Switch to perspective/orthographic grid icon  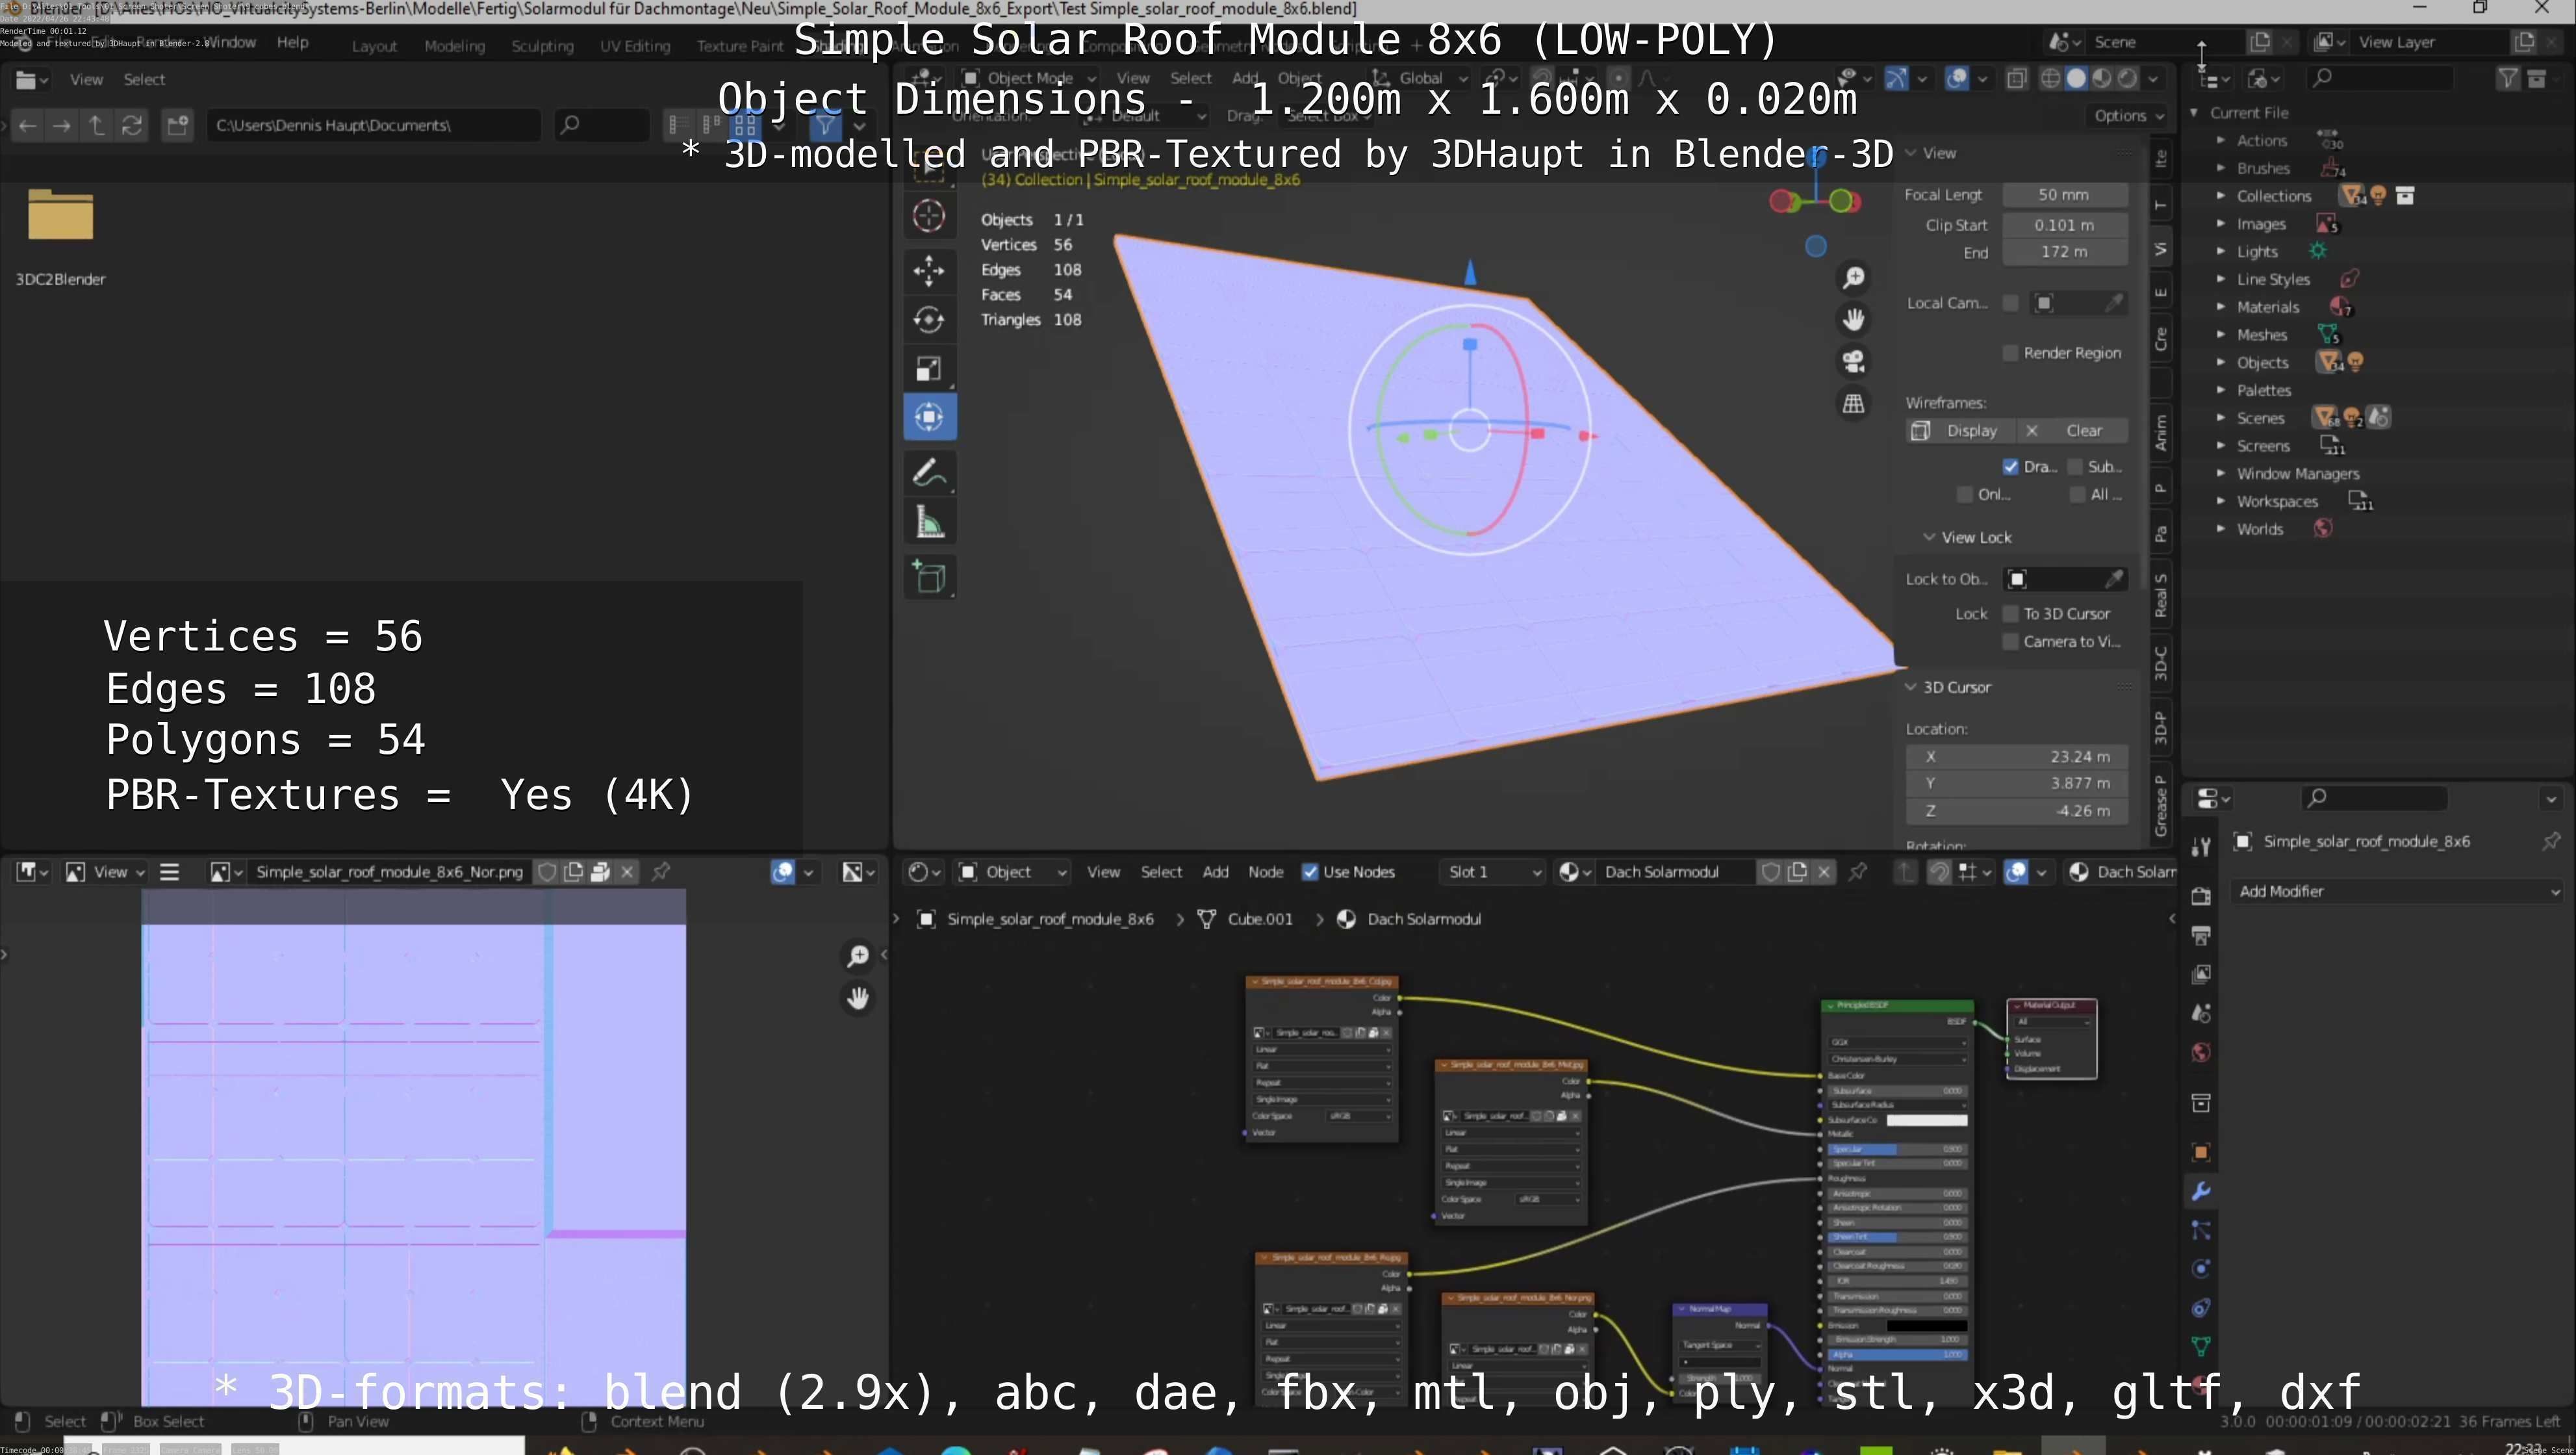1853,403
